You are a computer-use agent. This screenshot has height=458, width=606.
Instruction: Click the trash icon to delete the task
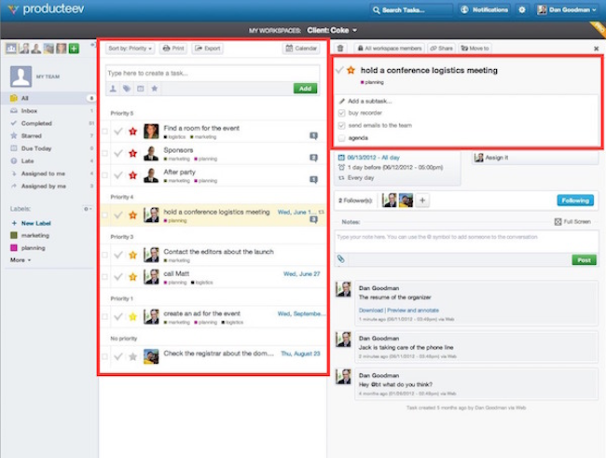340,48
